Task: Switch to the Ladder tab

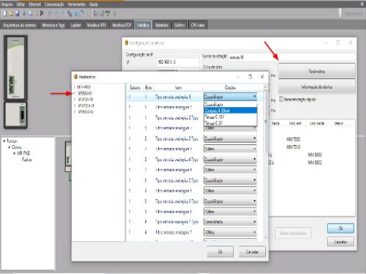Action: (x=76, y=25)
